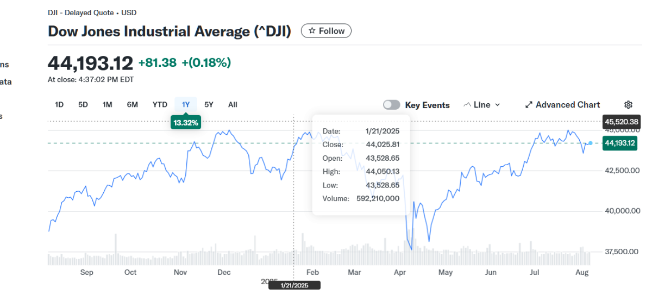652x295 pixels.
Task: Click the 1/21/2025 date marker on axis
Action: (x=294, y=285)
